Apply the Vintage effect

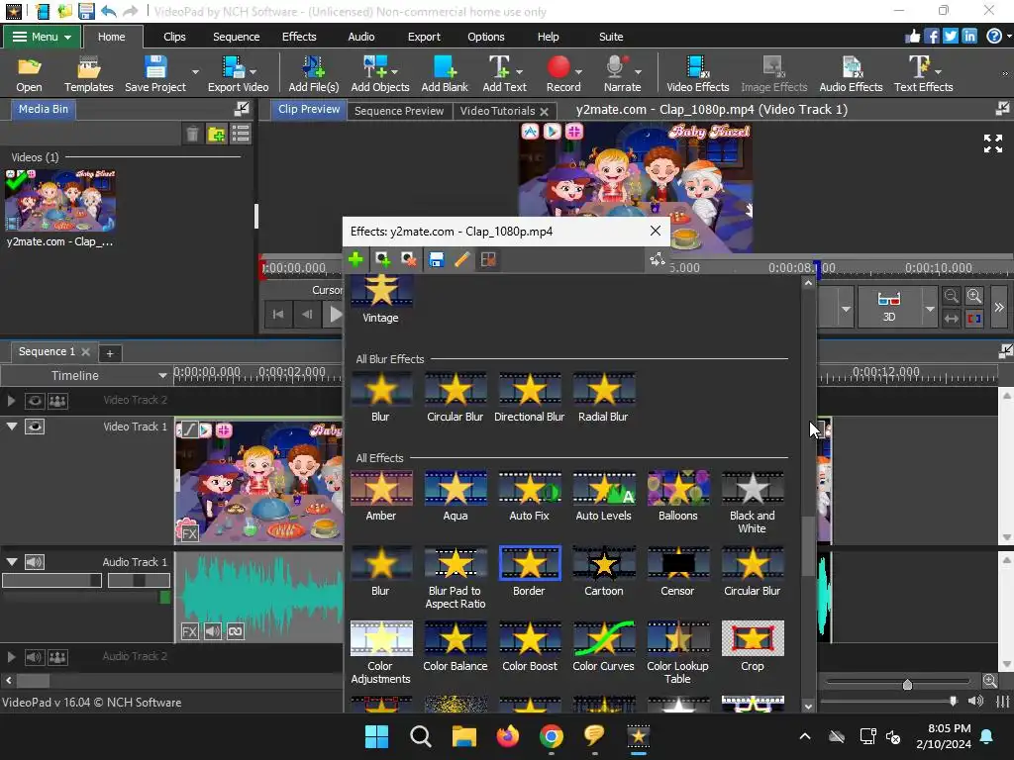pyautogui.click(x=381, y=299)
